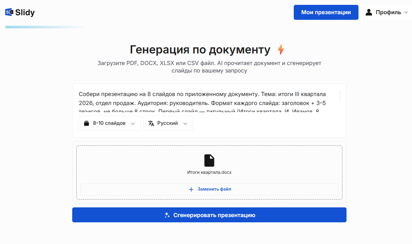
Task: Click the loading progress bar under logo
Action: point(46,27)
